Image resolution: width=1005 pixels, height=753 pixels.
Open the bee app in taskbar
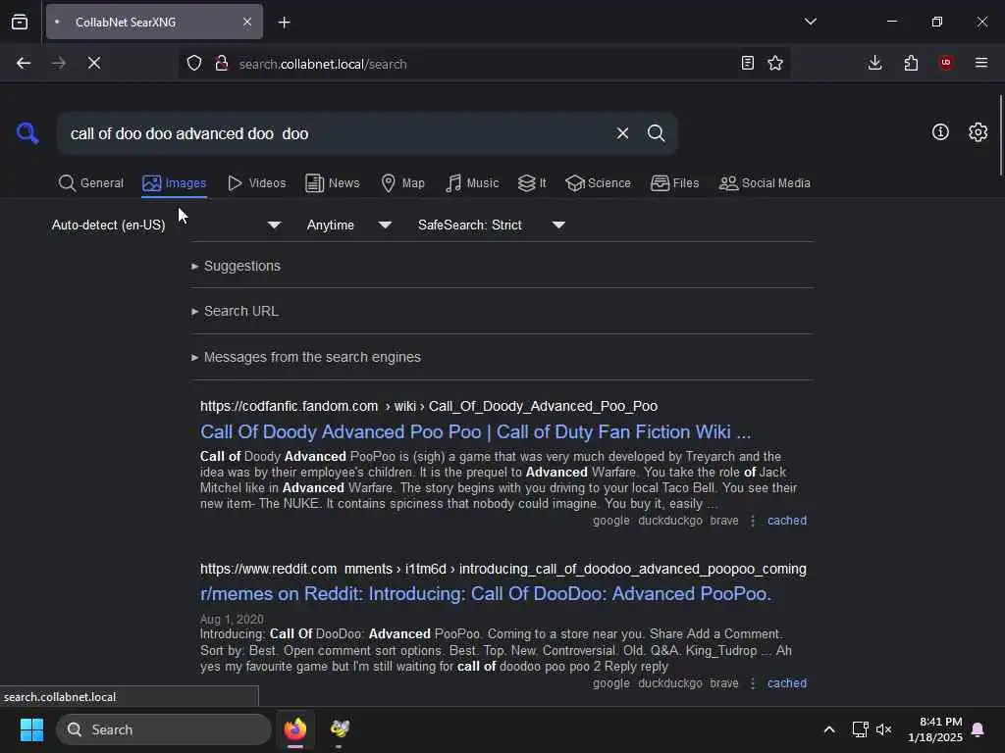pos(340,729)
